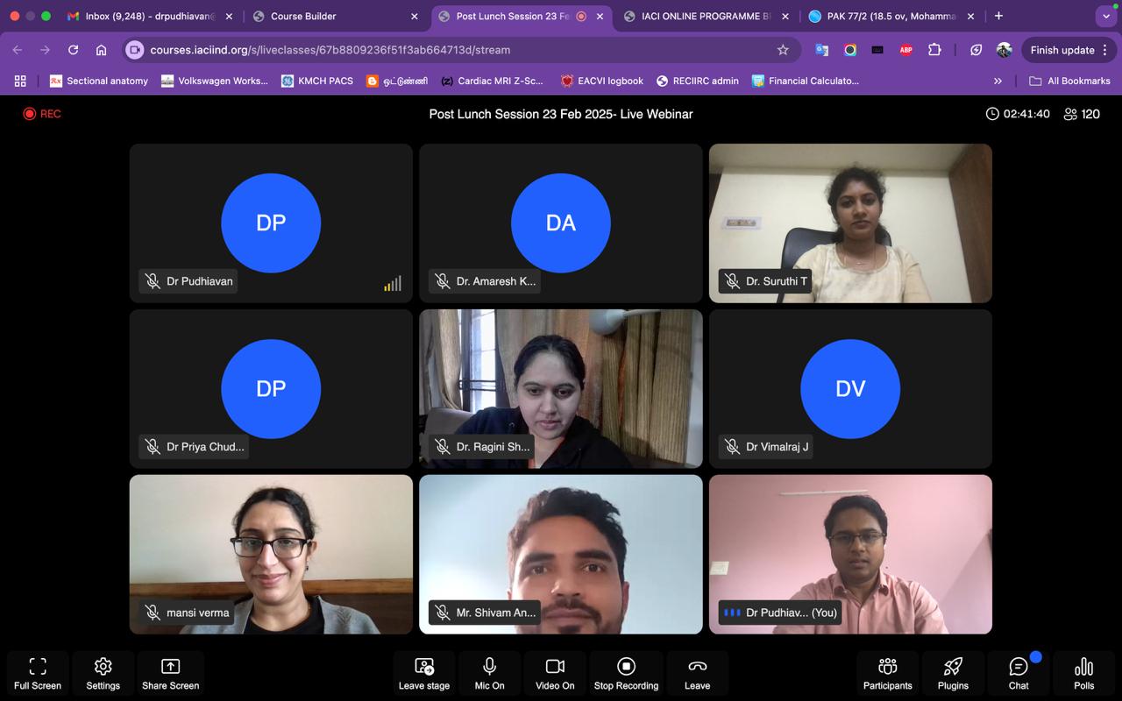Expand hidden bookmarks chevron

[998, 81]
